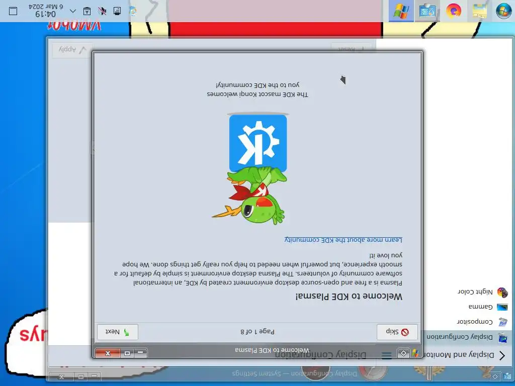
Task: Click the 'Page 1 of 8' indicator
Action: (257, 332)
